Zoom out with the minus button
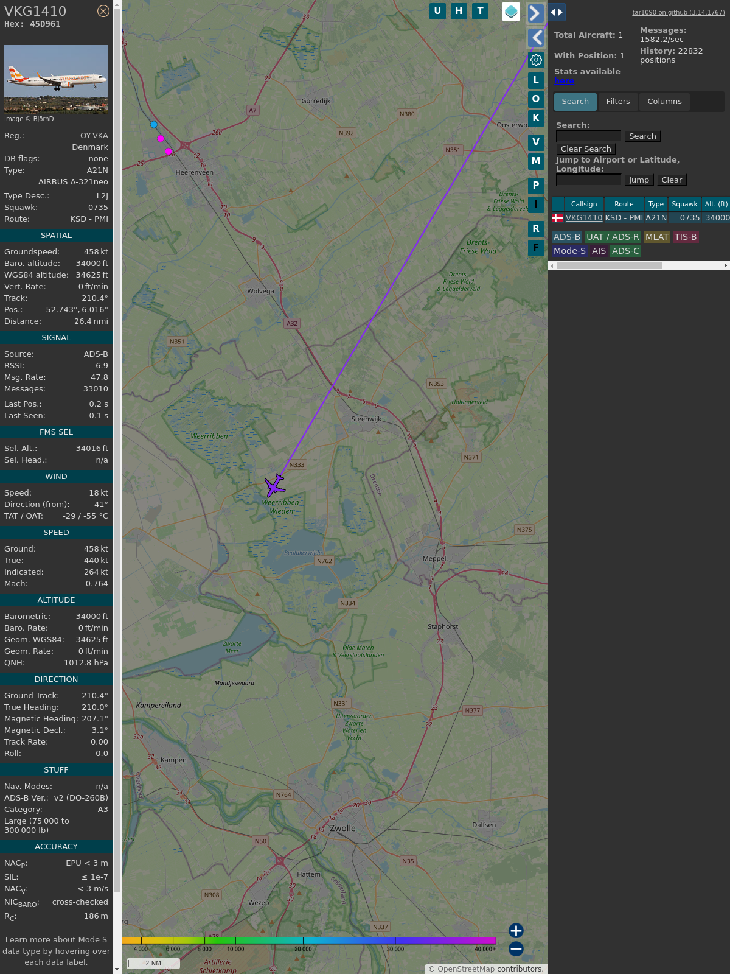 516,948
